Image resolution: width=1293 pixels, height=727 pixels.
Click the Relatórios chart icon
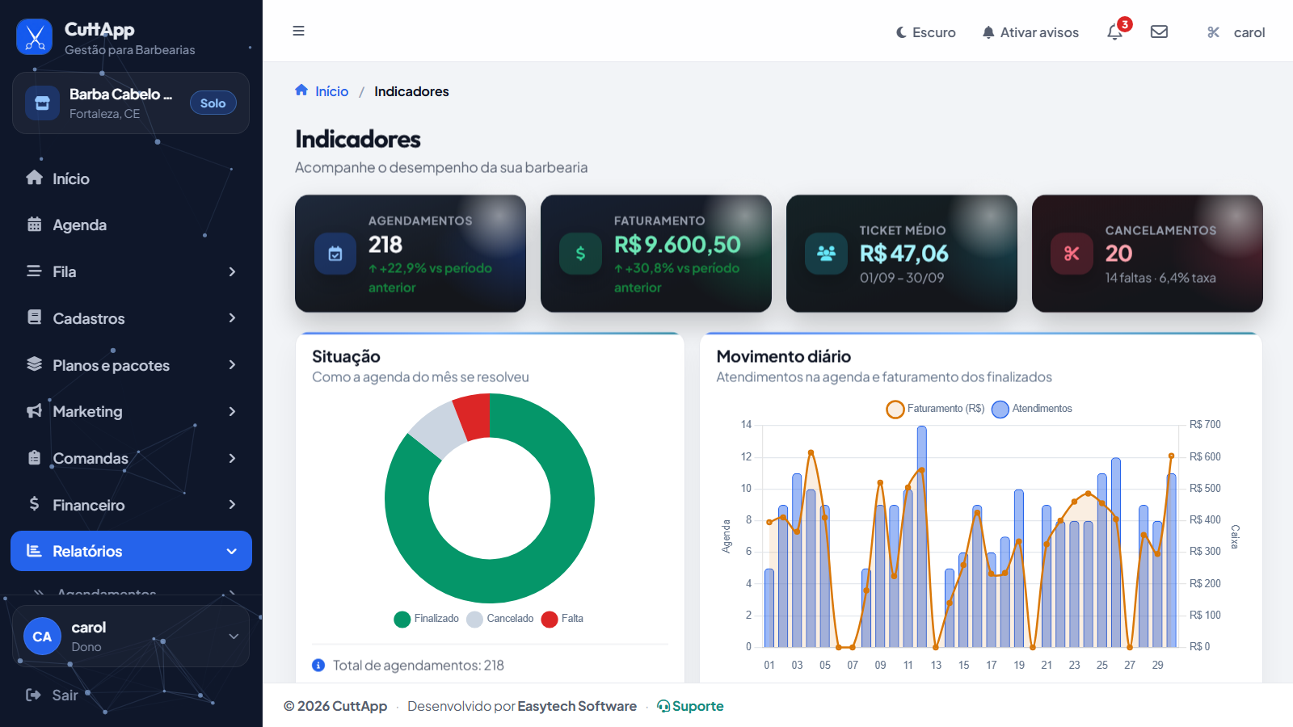[x=34, y=551]
